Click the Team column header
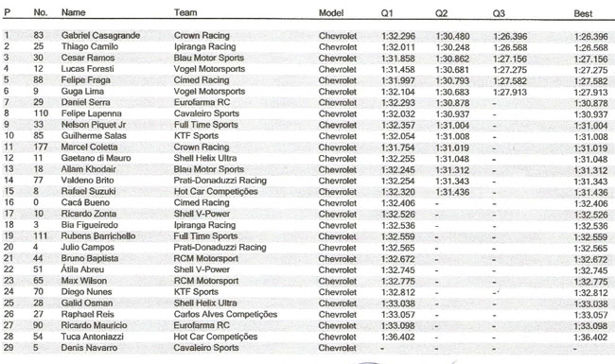 (x=185, y=12)
